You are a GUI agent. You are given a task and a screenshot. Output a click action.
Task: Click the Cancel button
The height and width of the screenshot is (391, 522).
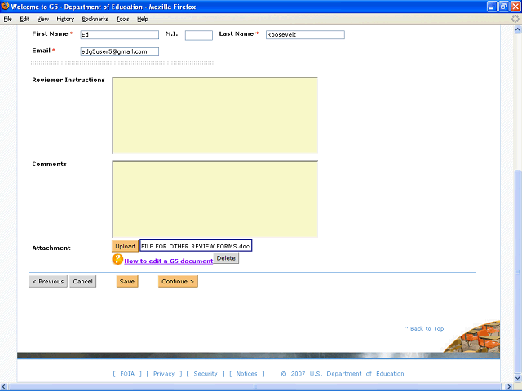tap(83, 281)
